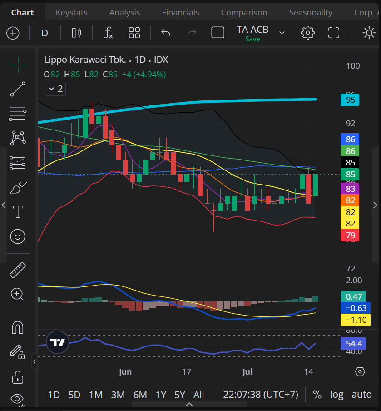Select the horizontal lines Fibonacci tool
This screenshot has width=381, height=411.
(18, 114)
